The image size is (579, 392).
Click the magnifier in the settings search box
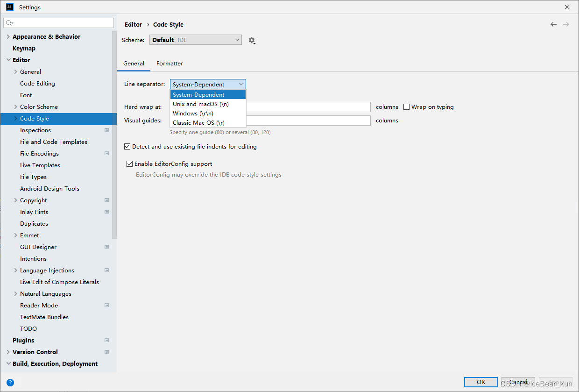click(x=8, y=22)
